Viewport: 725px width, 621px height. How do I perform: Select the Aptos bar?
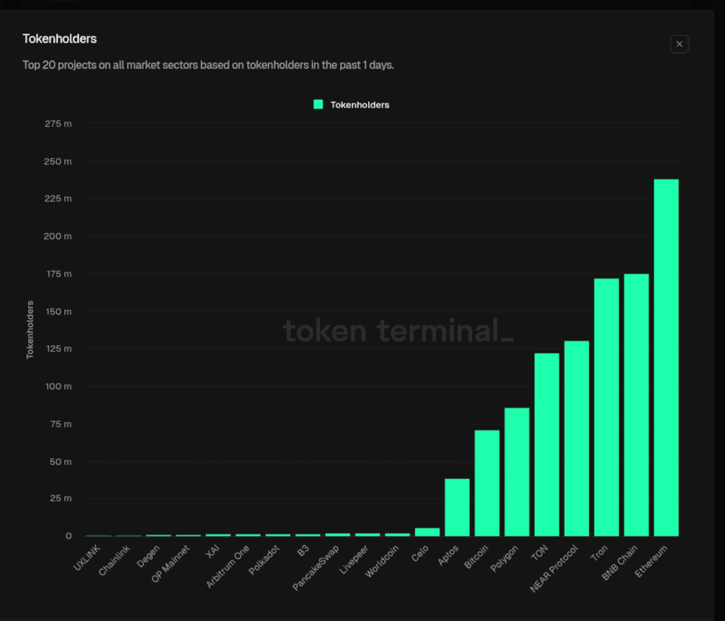pyautogui.click(x=457, y=507)
